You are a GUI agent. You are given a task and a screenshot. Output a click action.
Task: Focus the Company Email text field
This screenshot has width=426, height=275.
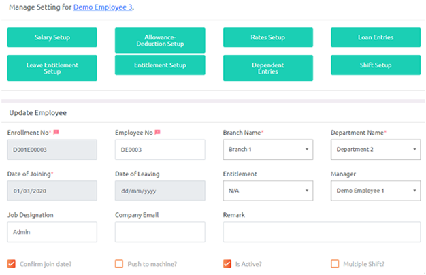pyautogui.click(x=160, y=231)
